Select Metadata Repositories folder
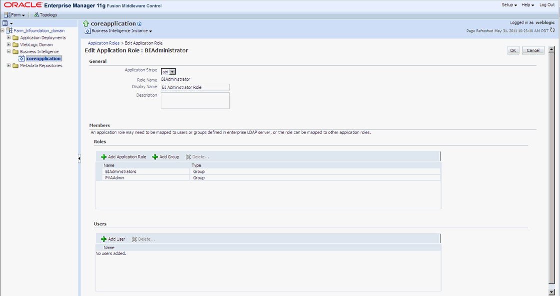Image resolution: width=560 pixels, height=296 pixels. [x=41, y=66]
